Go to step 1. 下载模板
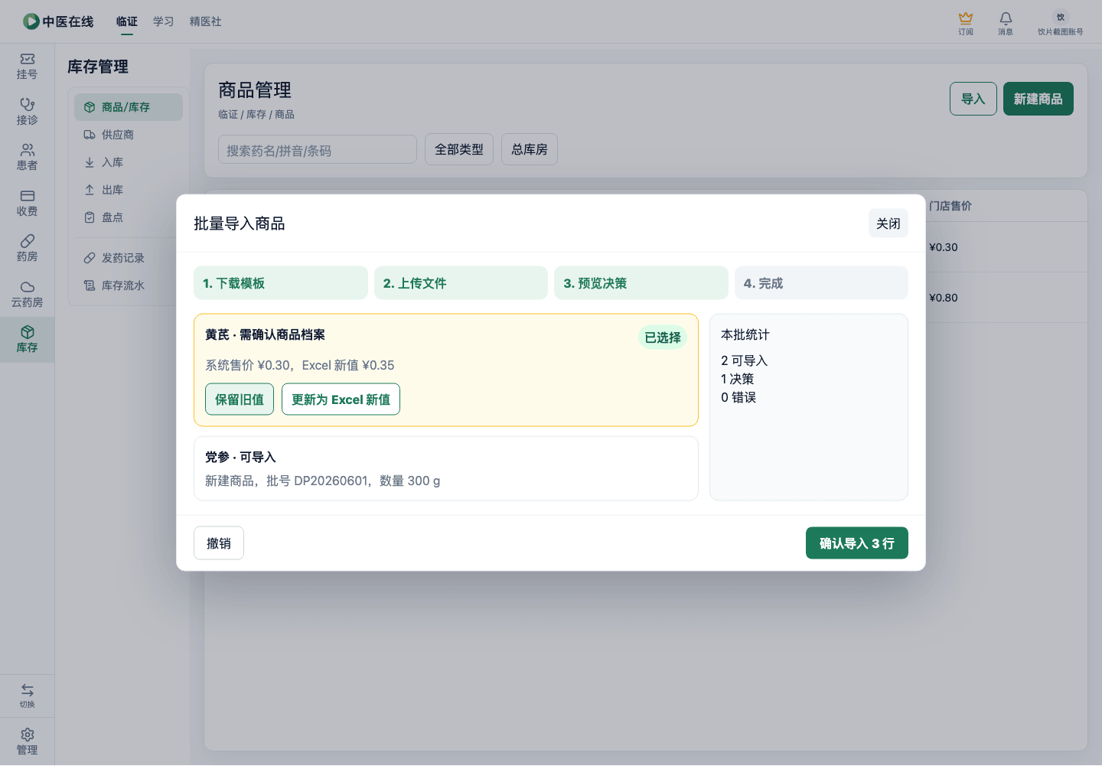The image size is (1102, 766). [281, 283]
